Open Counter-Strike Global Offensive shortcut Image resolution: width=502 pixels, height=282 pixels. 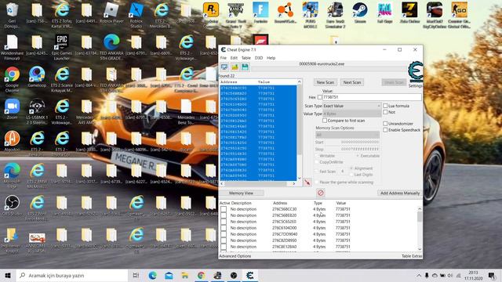tap(459, 15)
